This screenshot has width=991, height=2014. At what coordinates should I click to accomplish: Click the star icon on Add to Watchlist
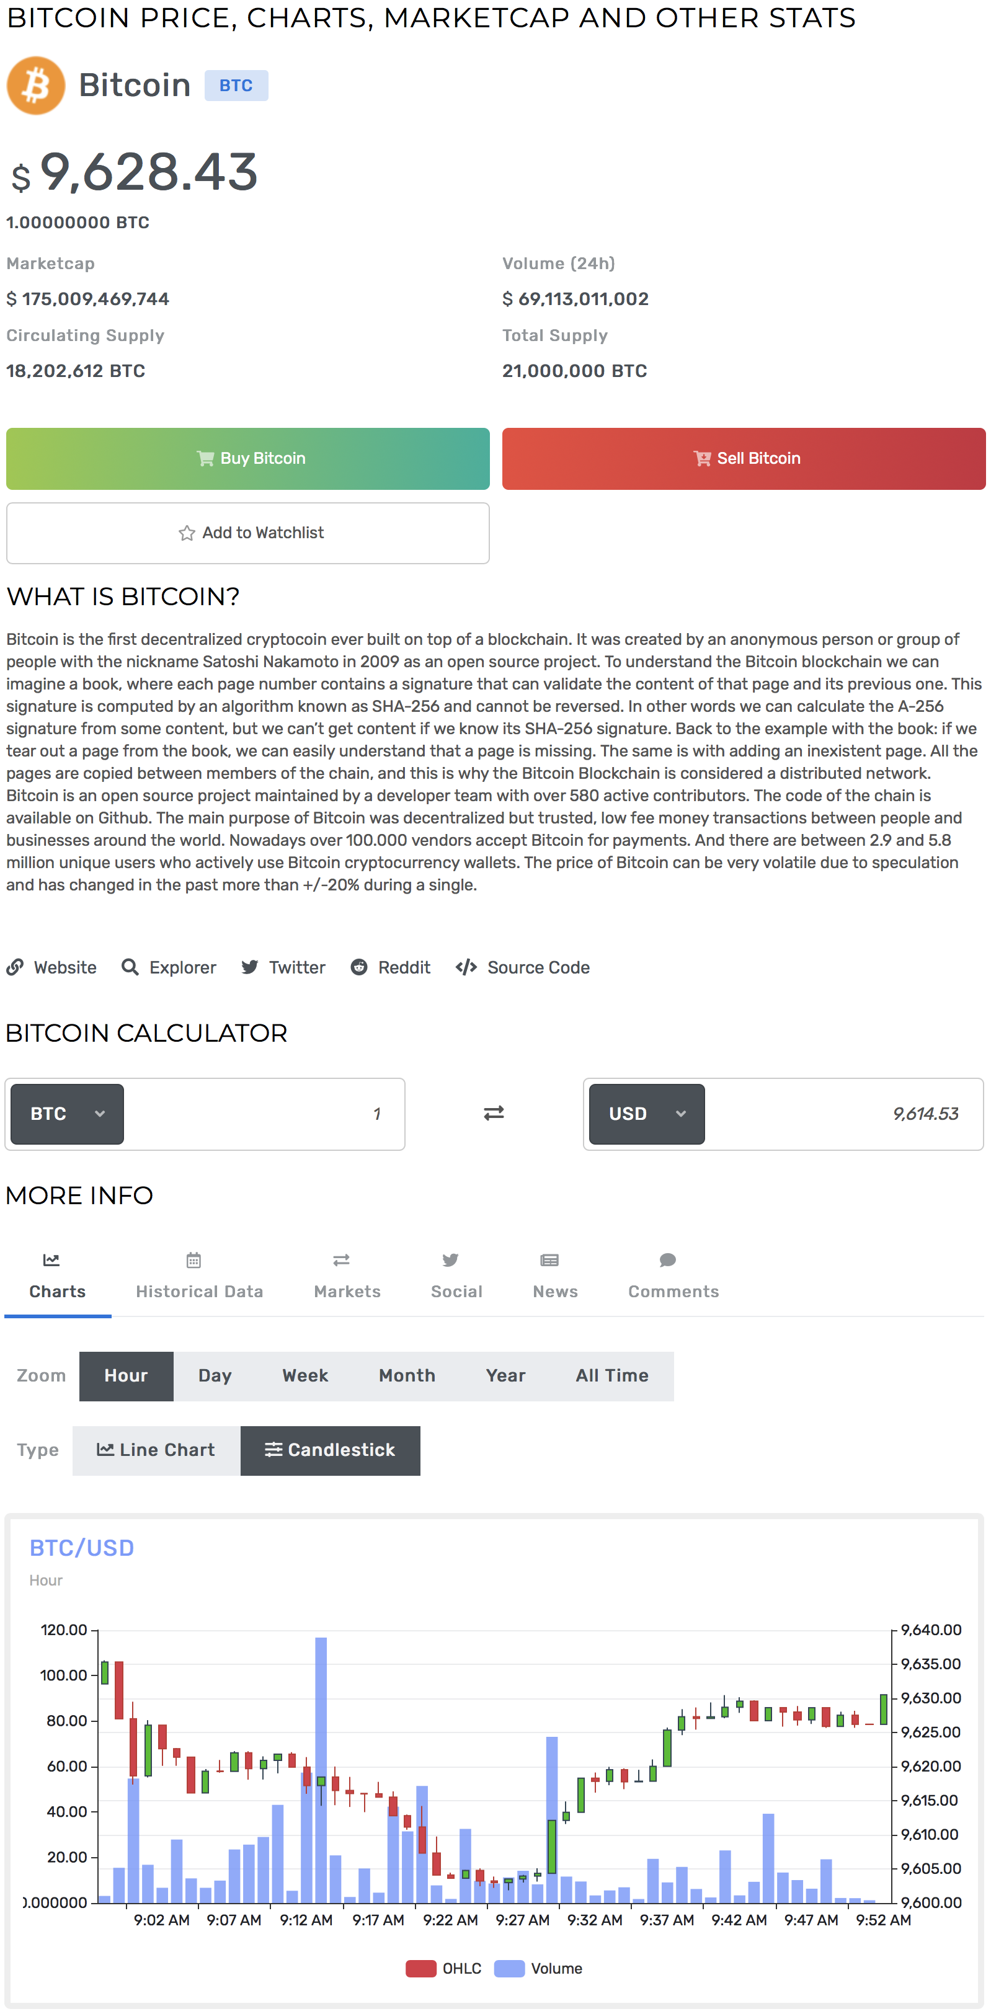tap(186, 533)
